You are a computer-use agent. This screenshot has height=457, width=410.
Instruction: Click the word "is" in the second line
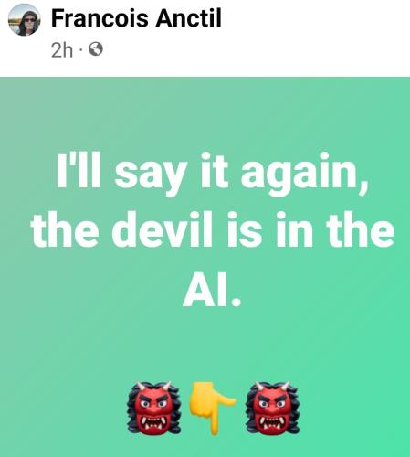click(245, 230)
